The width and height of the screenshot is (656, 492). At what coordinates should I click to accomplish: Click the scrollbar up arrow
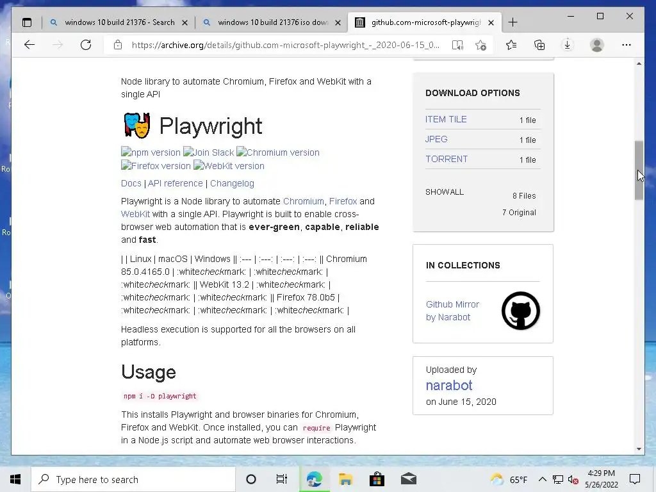coord(639,63)
